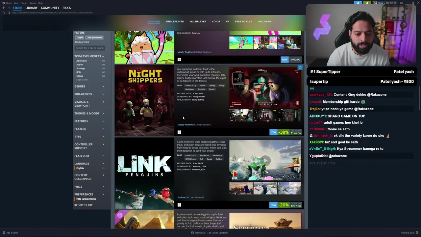Screen dimensions: 421x237
Task: Expand the Genres filter section
Action: click(x=89, y=86)
